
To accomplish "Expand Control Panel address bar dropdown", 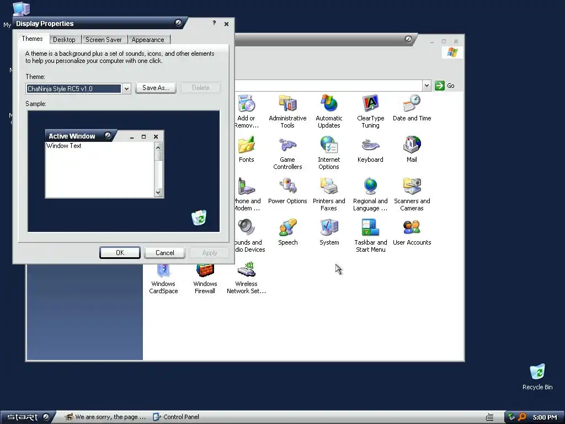I will coord(427,86).
